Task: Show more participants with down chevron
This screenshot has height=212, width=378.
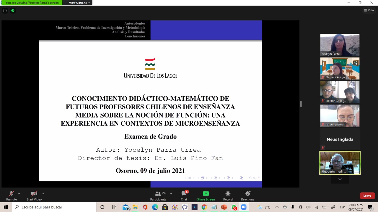Action: click(x=340, y=179)
